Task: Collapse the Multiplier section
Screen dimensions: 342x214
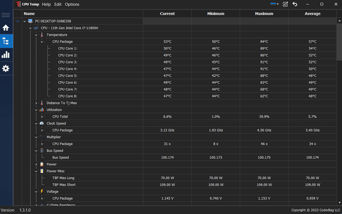Action: pos(36,137)
